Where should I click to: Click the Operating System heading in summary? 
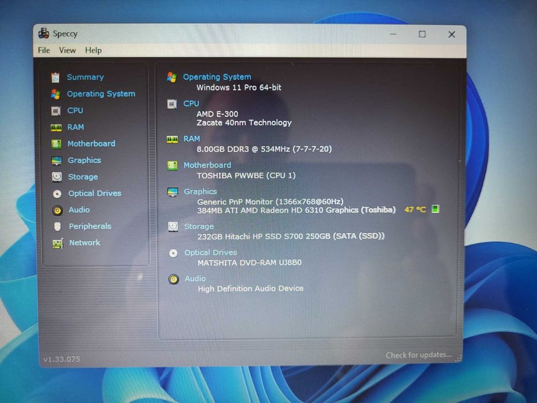217,77
